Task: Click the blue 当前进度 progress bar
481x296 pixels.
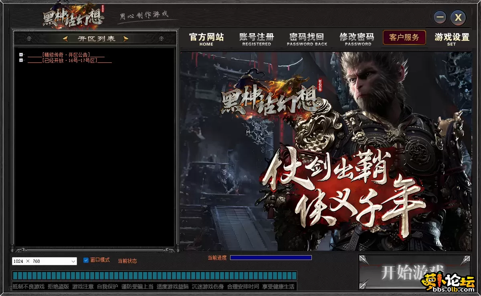Action: click(271, 258)
